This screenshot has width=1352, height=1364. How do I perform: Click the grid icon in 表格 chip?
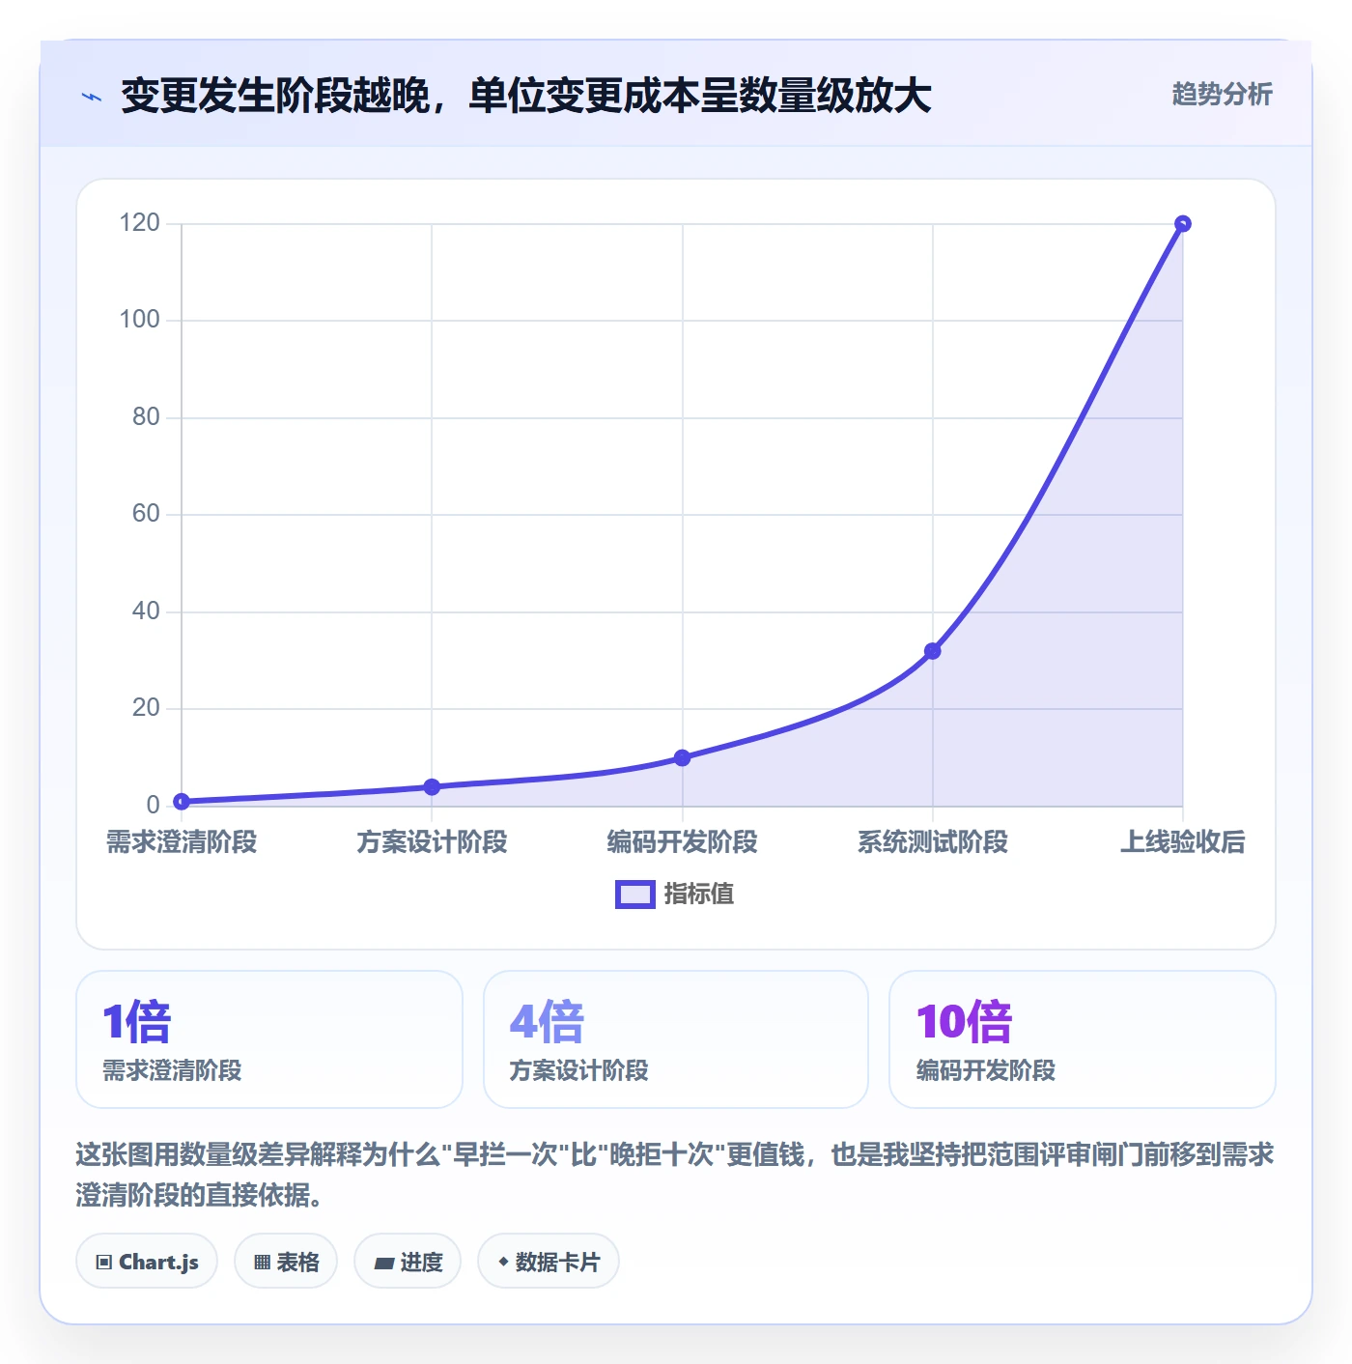pos(262,1262)
